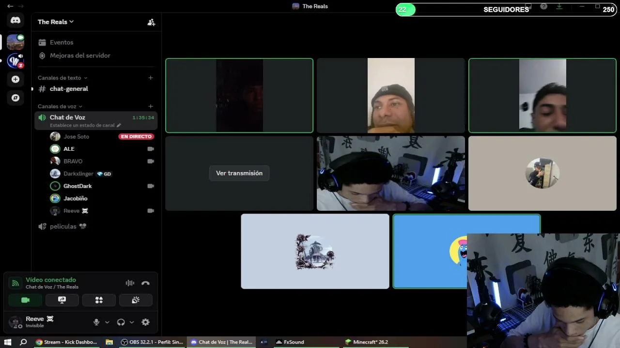Invite people to The Reals server
The height and width of the screenshot is (348, 620).
tap(151, 22)
